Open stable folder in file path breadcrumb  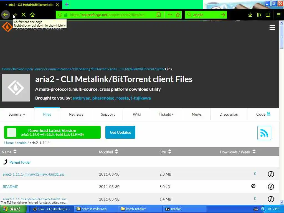[x=22, y=143]
